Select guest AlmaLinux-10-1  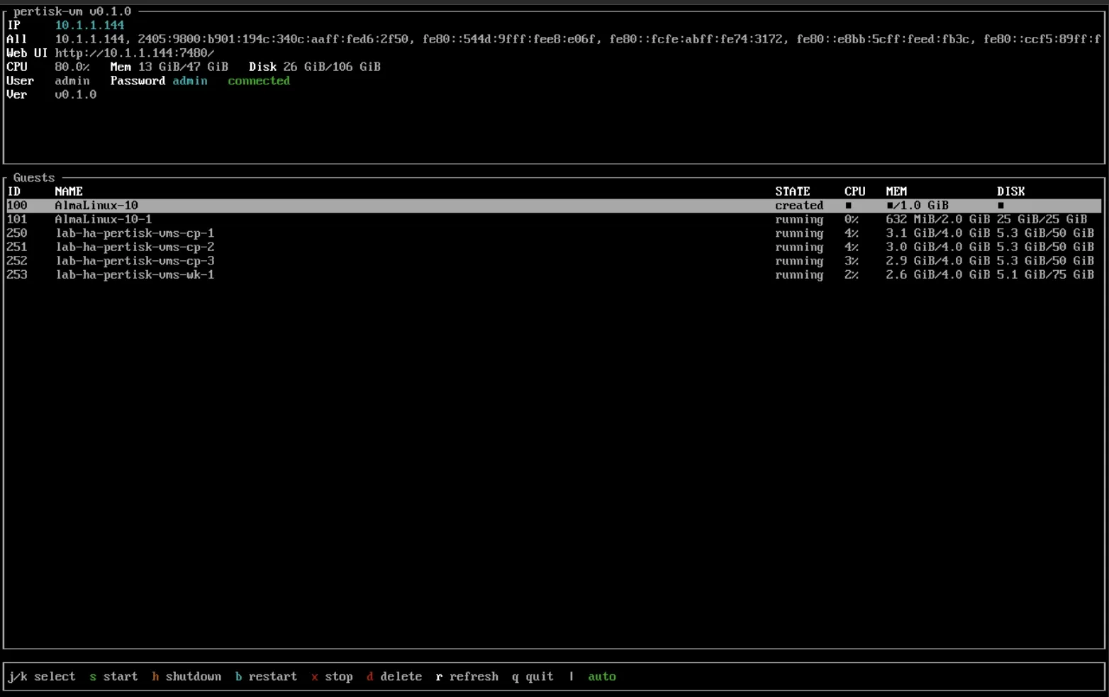click(x=554, y=219)
